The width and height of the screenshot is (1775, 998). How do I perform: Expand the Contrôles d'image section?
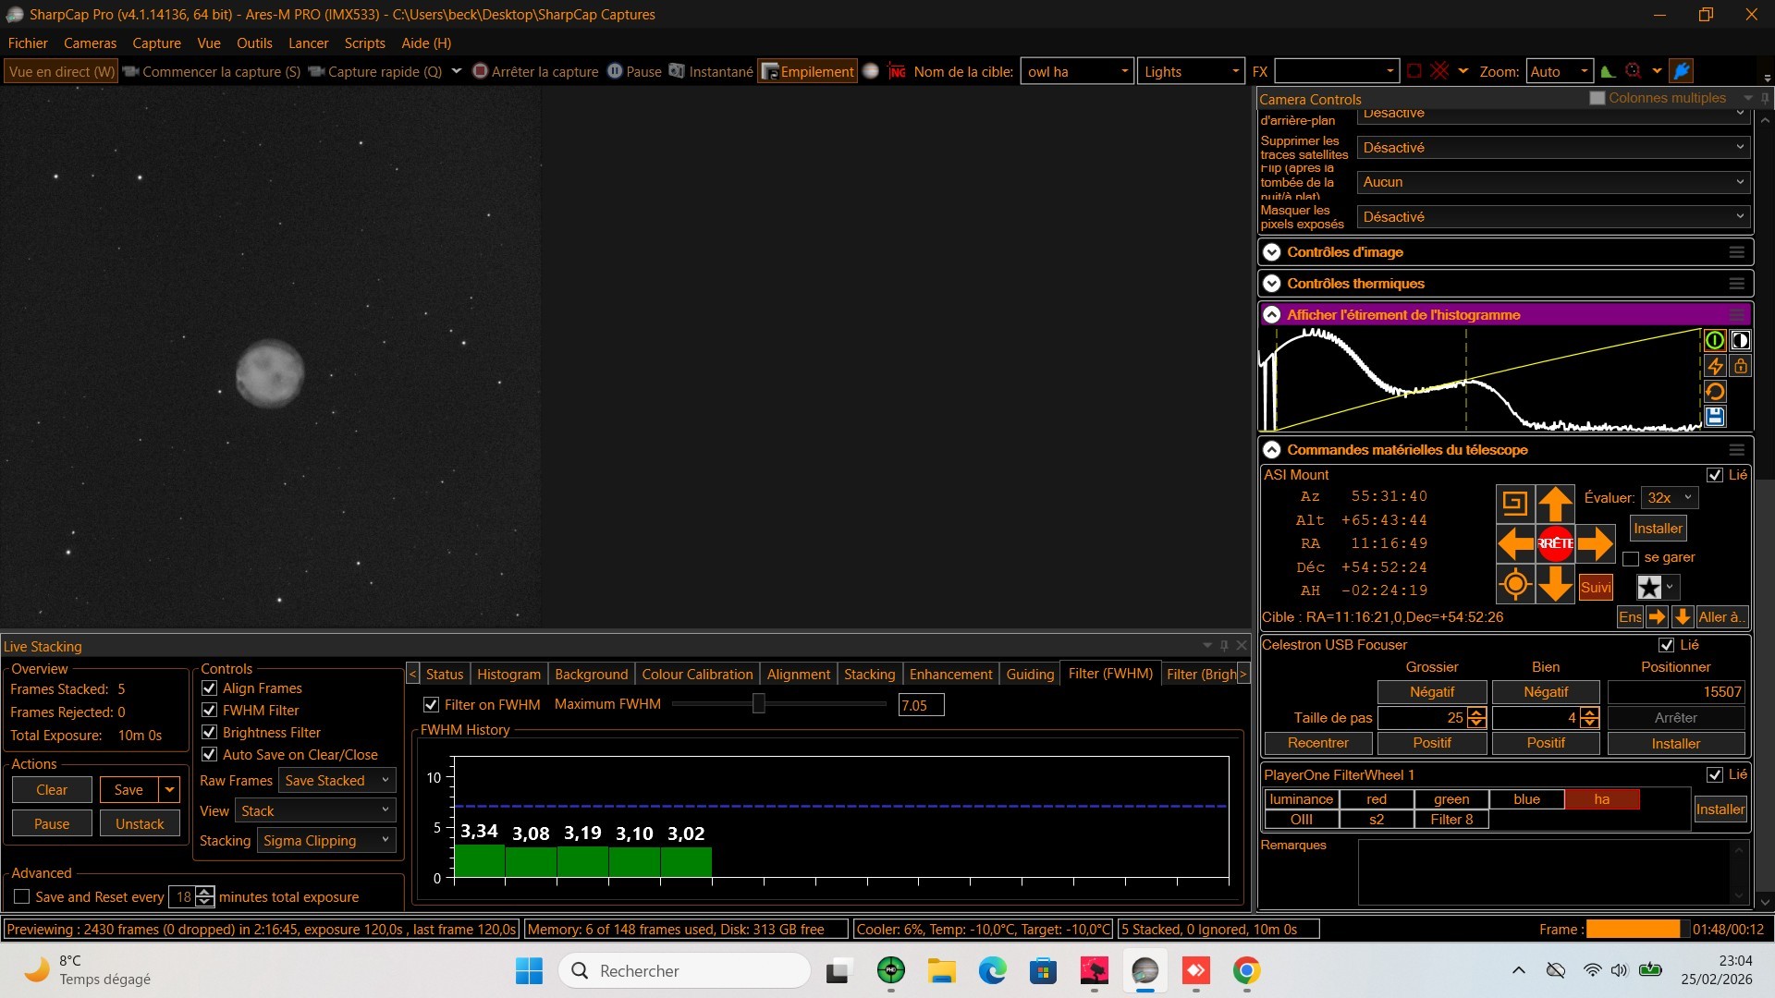[1272, 252]
